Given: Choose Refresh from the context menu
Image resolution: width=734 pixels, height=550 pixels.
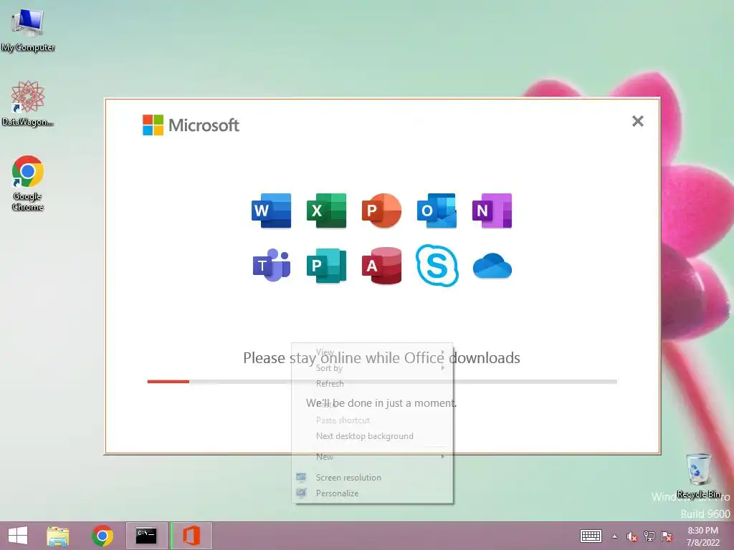Looking at the screenshot, I should (x=372, y=384).
